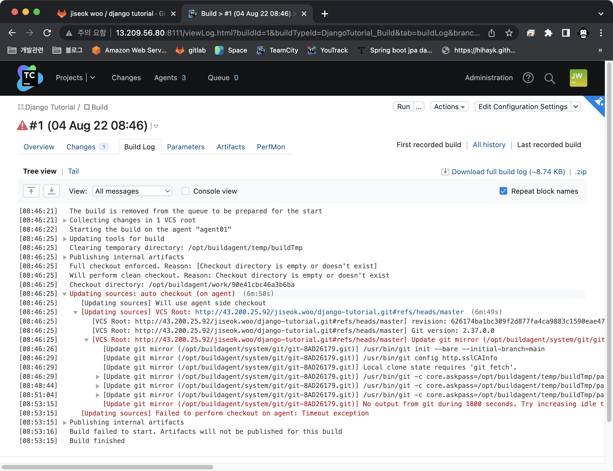Open the Chrome three-dot menu
This screenshot has width=613, height=471.
601,33
